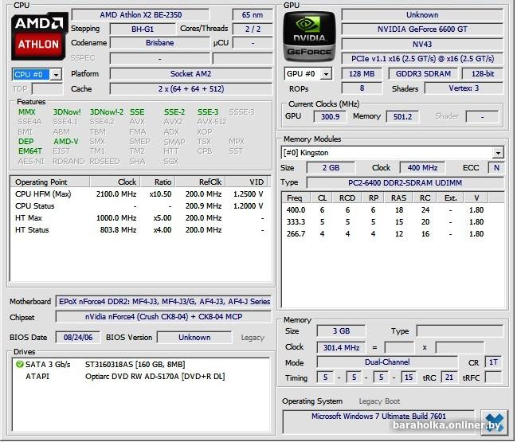Screen dimensions: 517x442
Task: Click the AMD-V feature label
Action: click(x=66, y=142)
